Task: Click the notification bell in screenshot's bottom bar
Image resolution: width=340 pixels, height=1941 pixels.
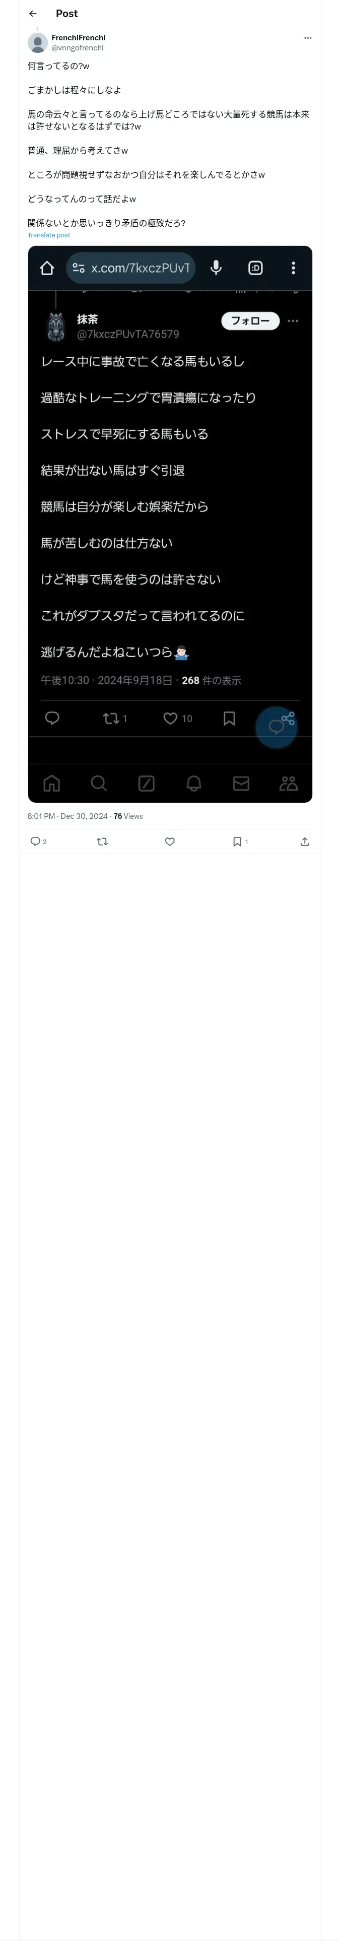Action: click(194, 784)
